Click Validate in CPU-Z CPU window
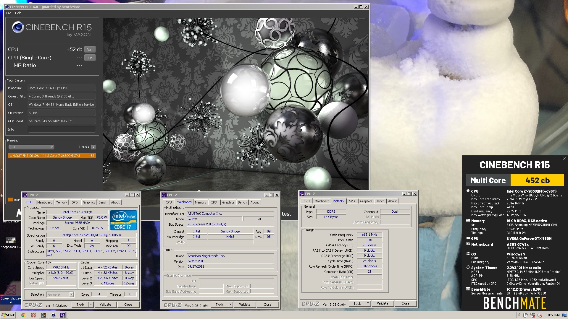 [105, 305]
